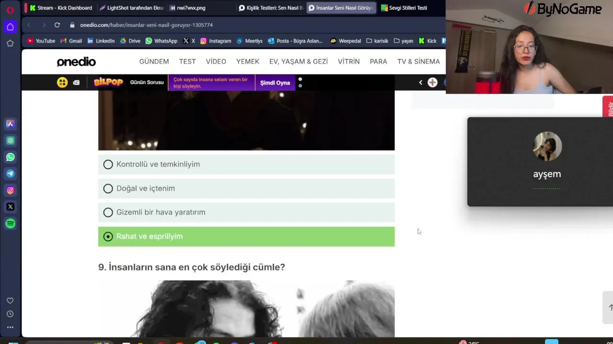Open the Kick bookmark

click(428, 41)
